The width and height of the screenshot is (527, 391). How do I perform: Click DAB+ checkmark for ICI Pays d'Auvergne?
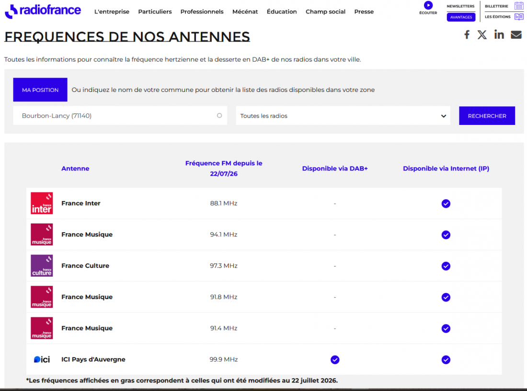335,359
